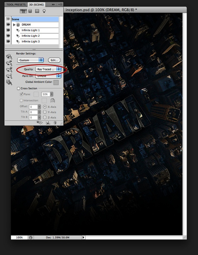Toggle the Intersection checkbox
The image size is (198, 255).
pos(21,100)
